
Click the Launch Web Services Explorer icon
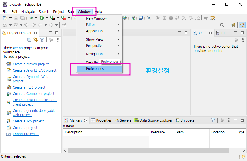[133, 18]
